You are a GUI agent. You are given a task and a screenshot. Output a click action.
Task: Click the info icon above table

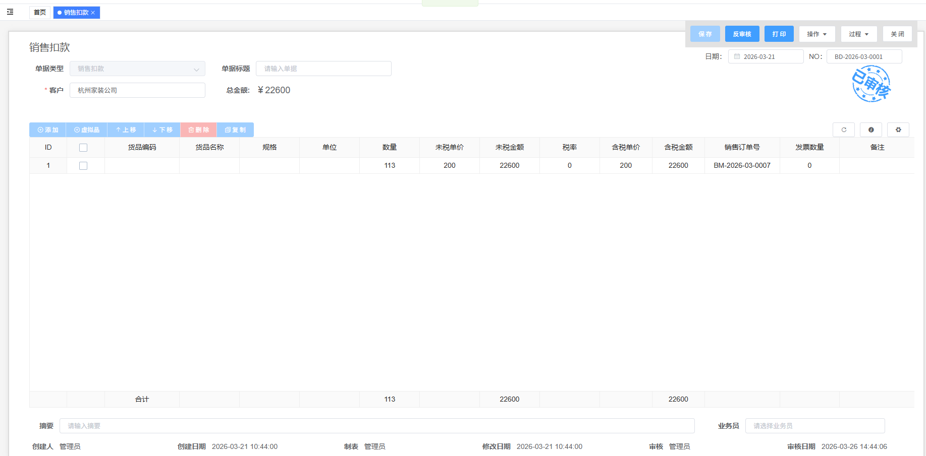[870, 130]
